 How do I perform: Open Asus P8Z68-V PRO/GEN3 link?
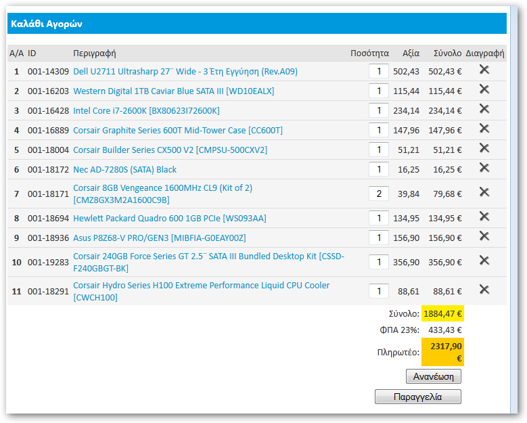tap(159, 238)
